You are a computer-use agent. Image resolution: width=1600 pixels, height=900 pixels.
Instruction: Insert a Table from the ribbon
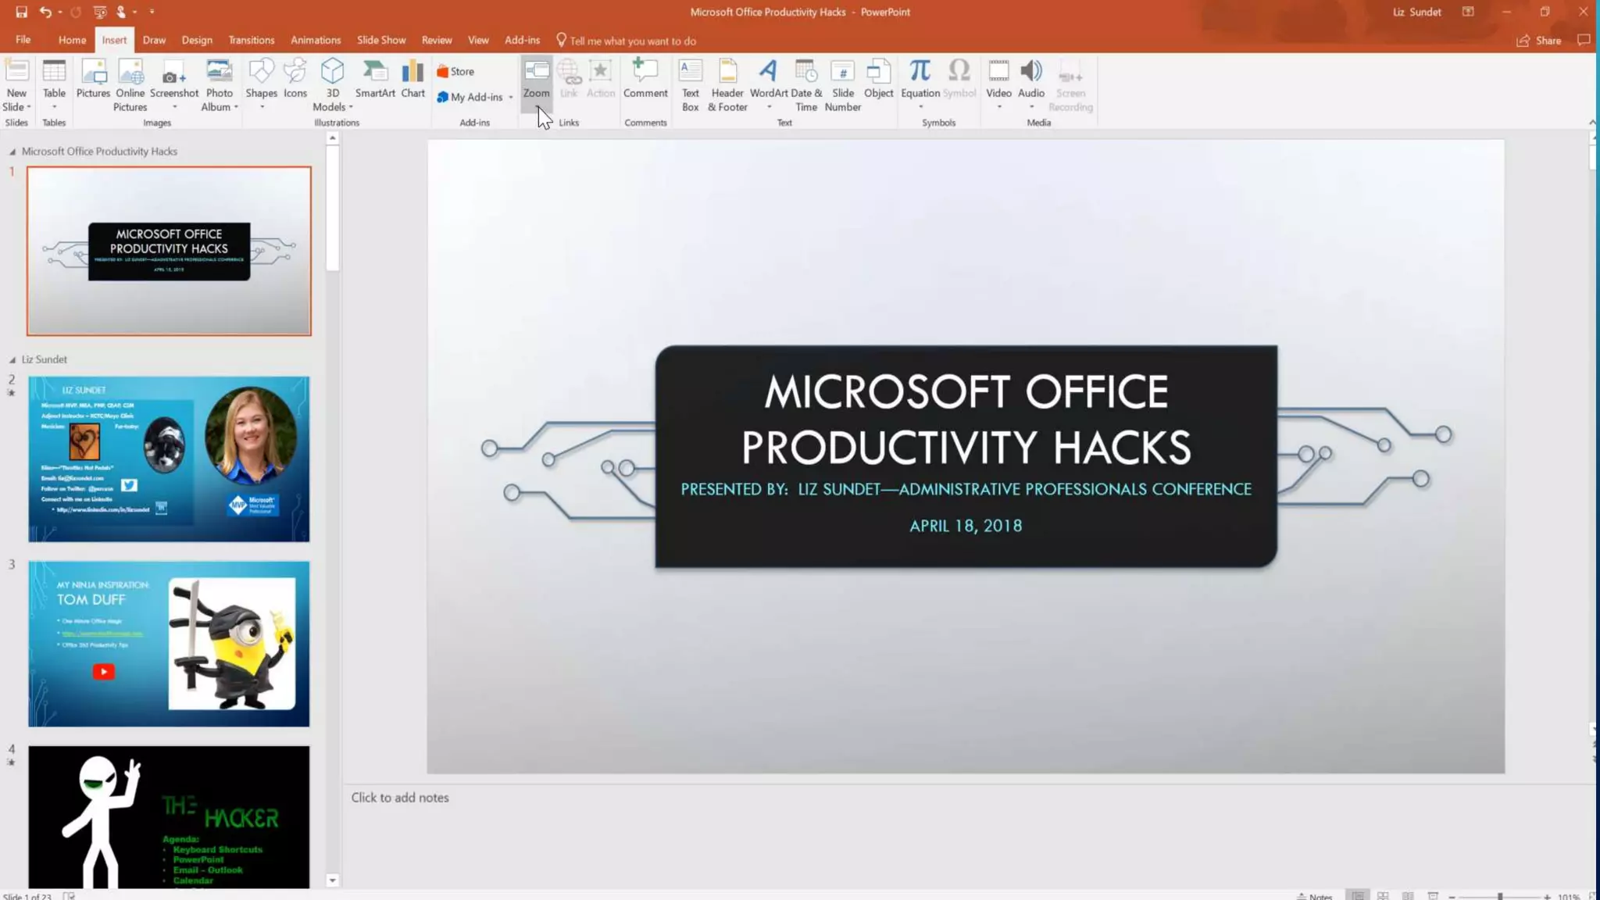(54, 80)
